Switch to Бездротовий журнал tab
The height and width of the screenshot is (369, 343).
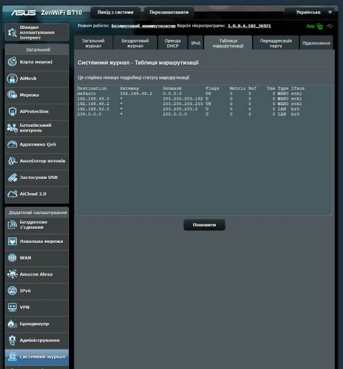[x=135, y=43]
